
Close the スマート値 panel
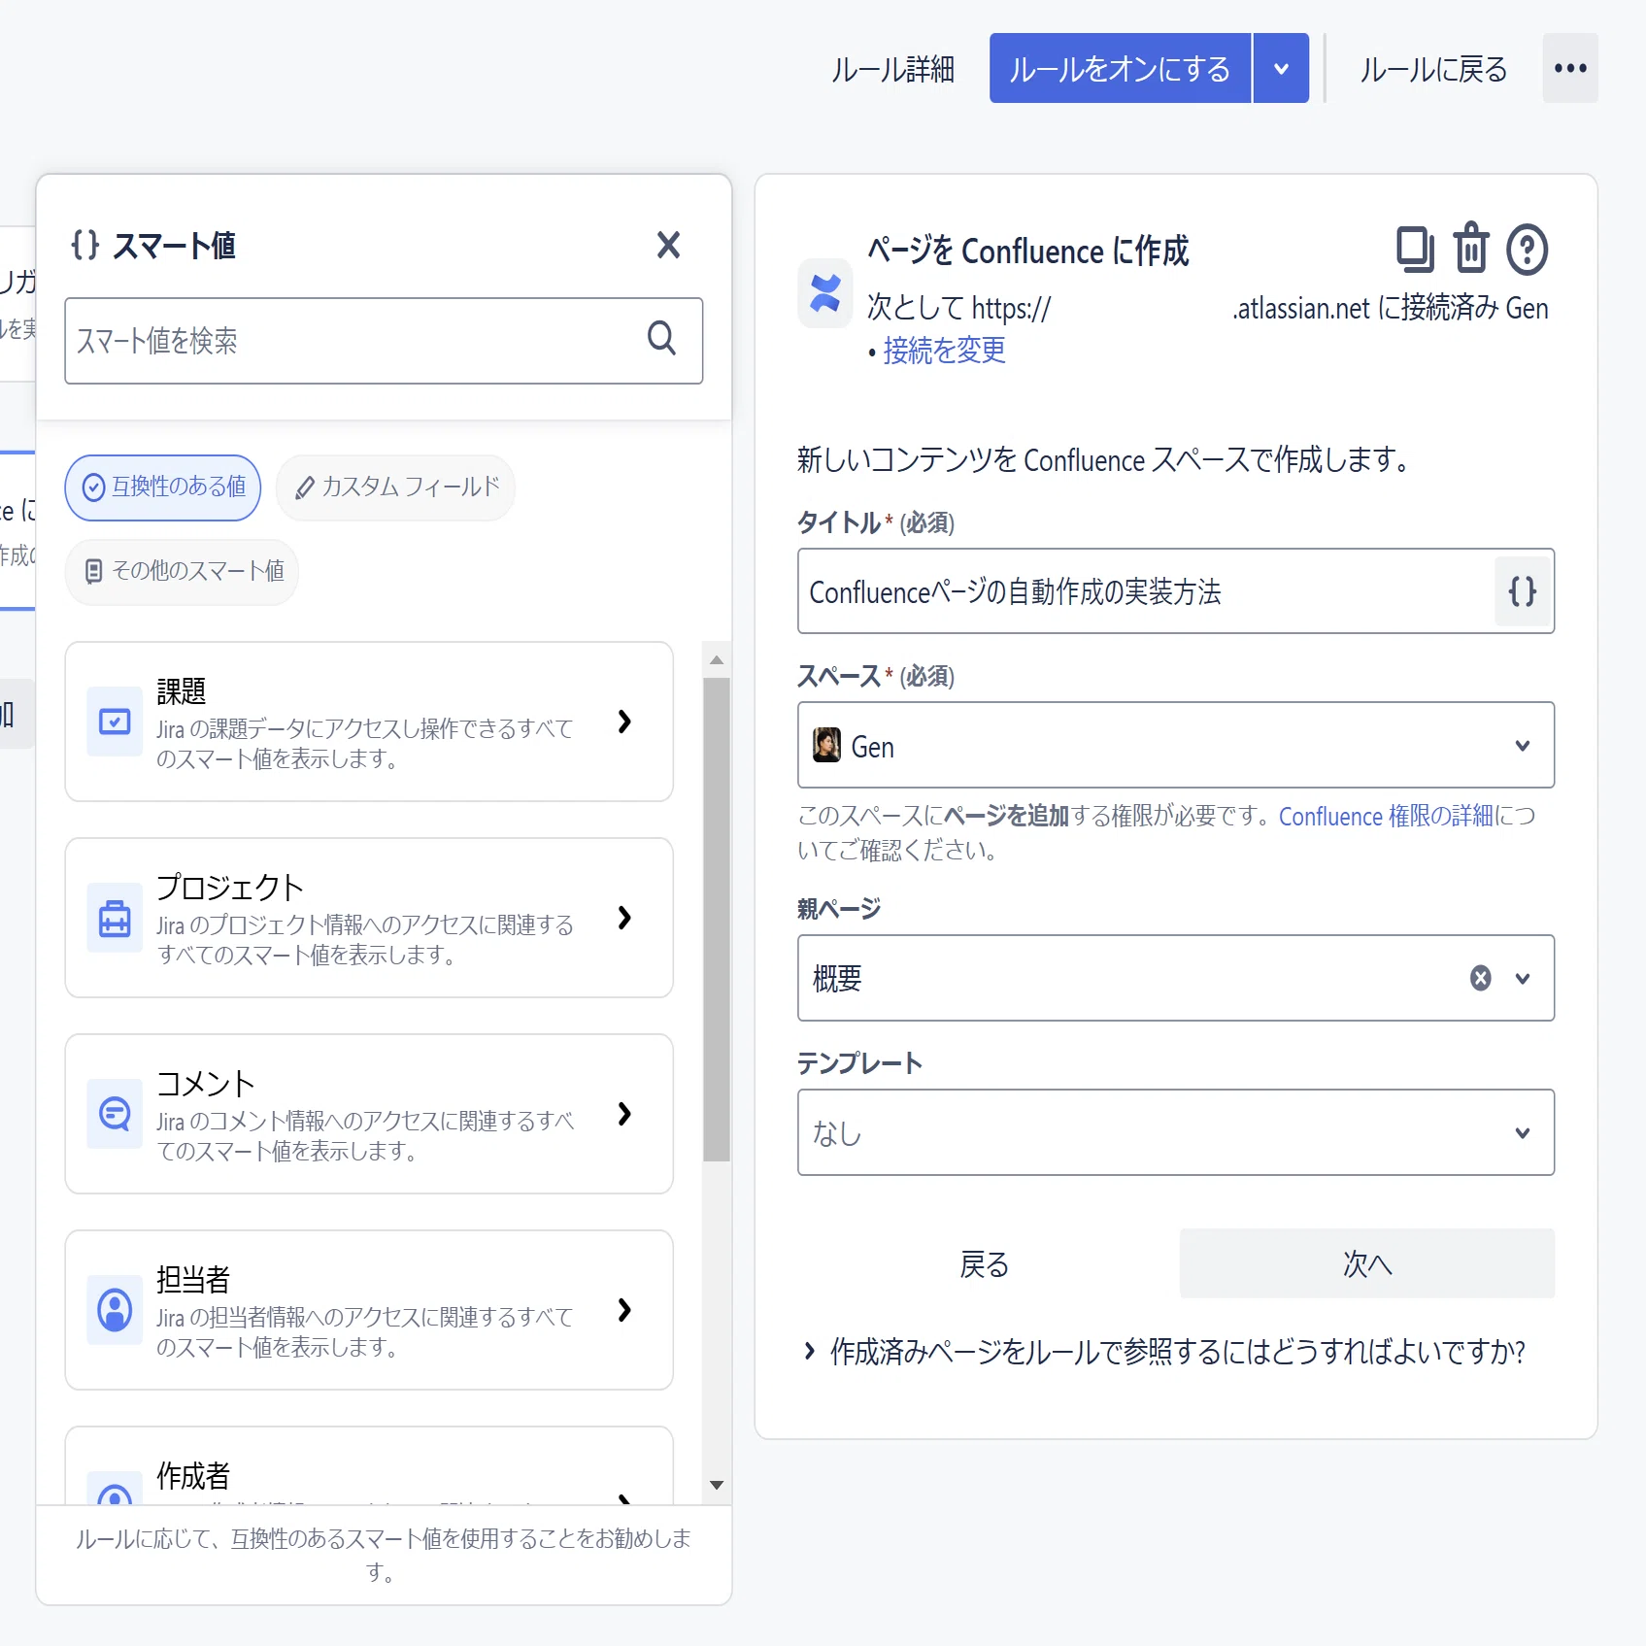pos(668,245)
